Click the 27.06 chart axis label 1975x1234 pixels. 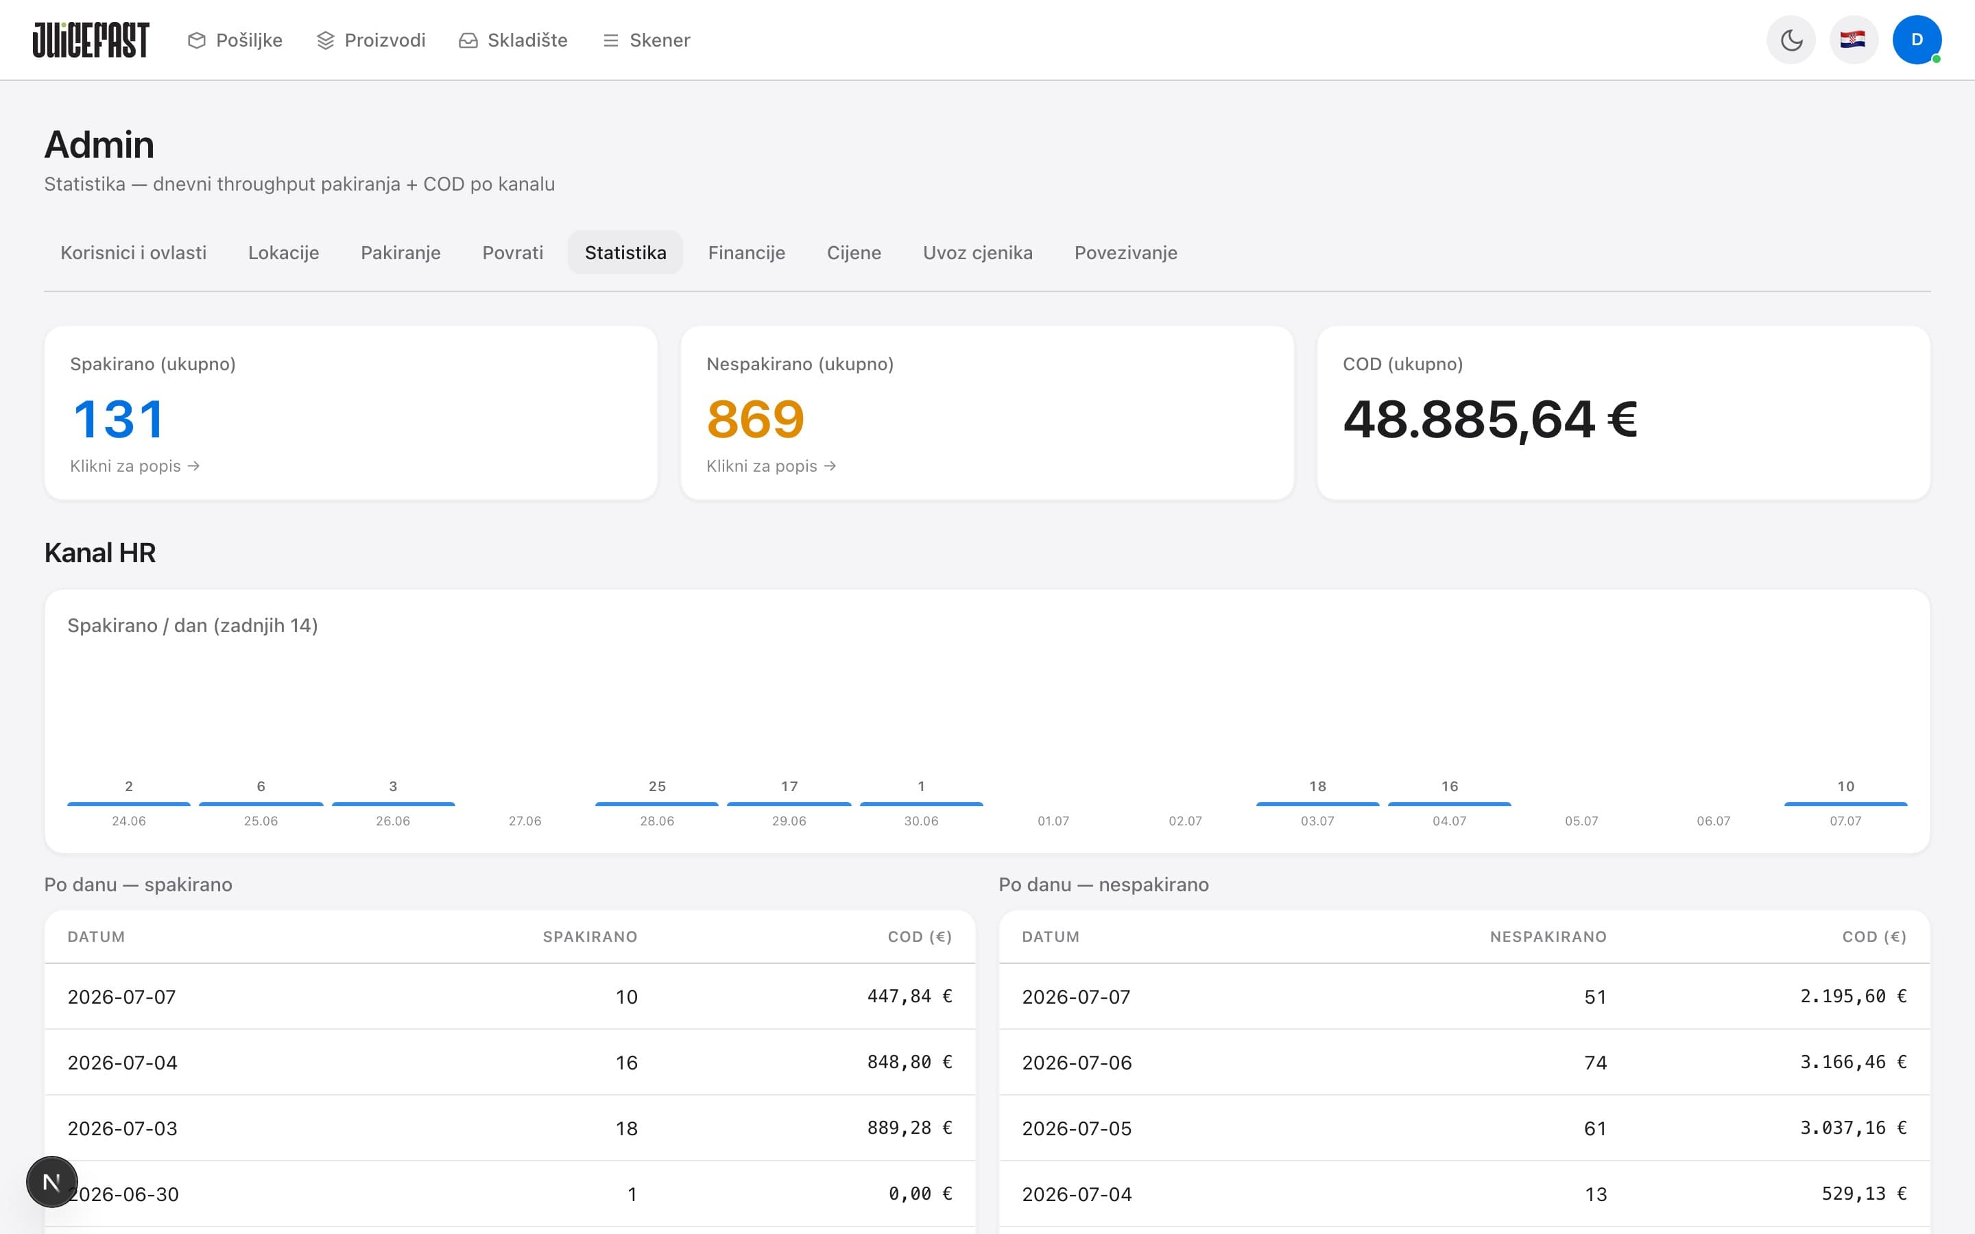point(525,821)
